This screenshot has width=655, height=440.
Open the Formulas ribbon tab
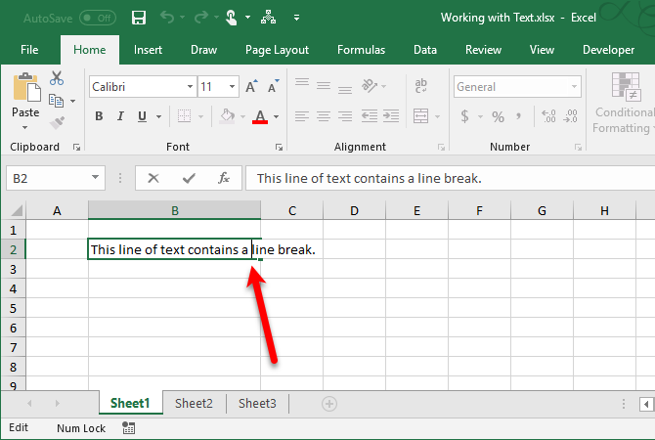tap(361, 50)
